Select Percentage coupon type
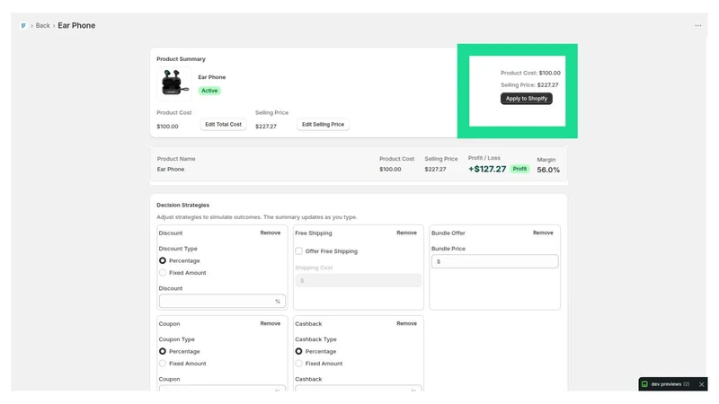The image size is (719, 404). coord(163,351)
